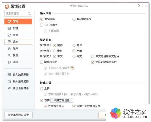Open the 按键 keyboard settings icon

coord(9,28)
